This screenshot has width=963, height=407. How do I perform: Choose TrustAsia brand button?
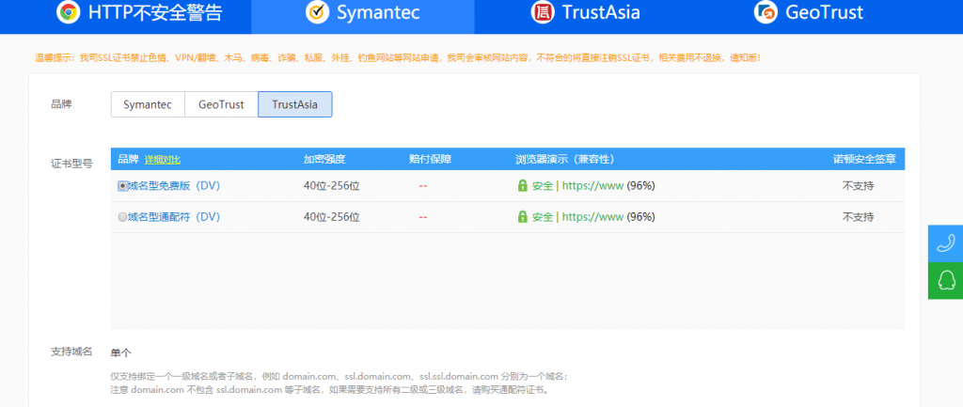294,104
